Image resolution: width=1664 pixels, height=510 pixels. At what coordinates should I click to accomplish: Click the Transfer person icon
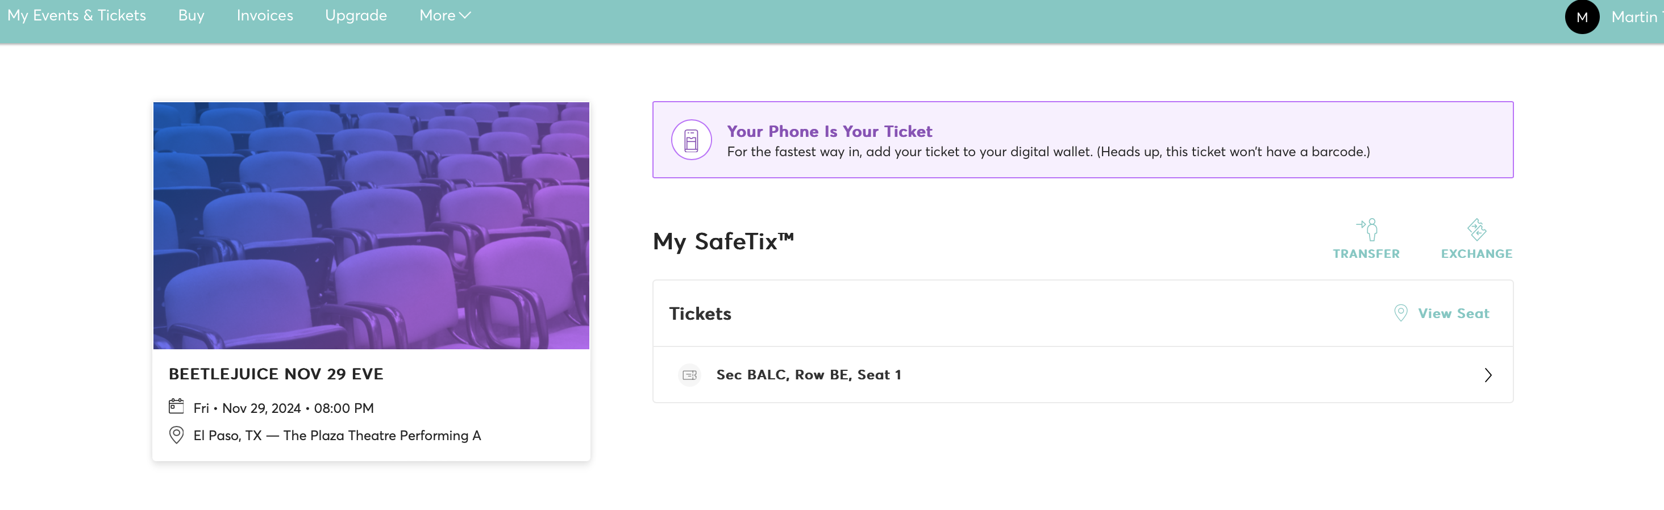[1367, 229]
